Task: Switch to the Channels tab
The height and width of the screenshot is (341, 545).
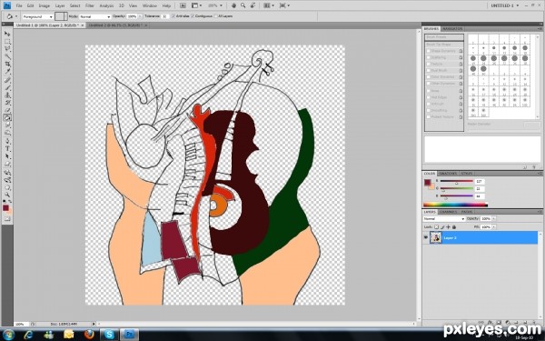Action: pyautogui.click(x=449, y=212)
